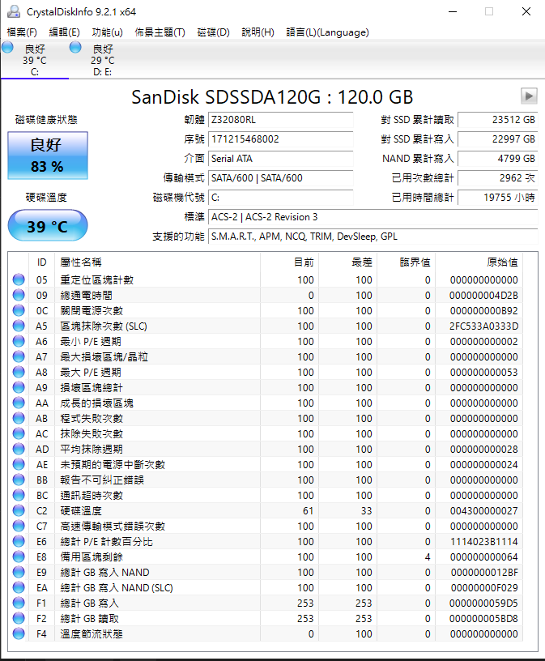Click the 磁碟機代號 field showing C:
The height and width of the screenshot is (661, 545).
(x=281, y=198)
